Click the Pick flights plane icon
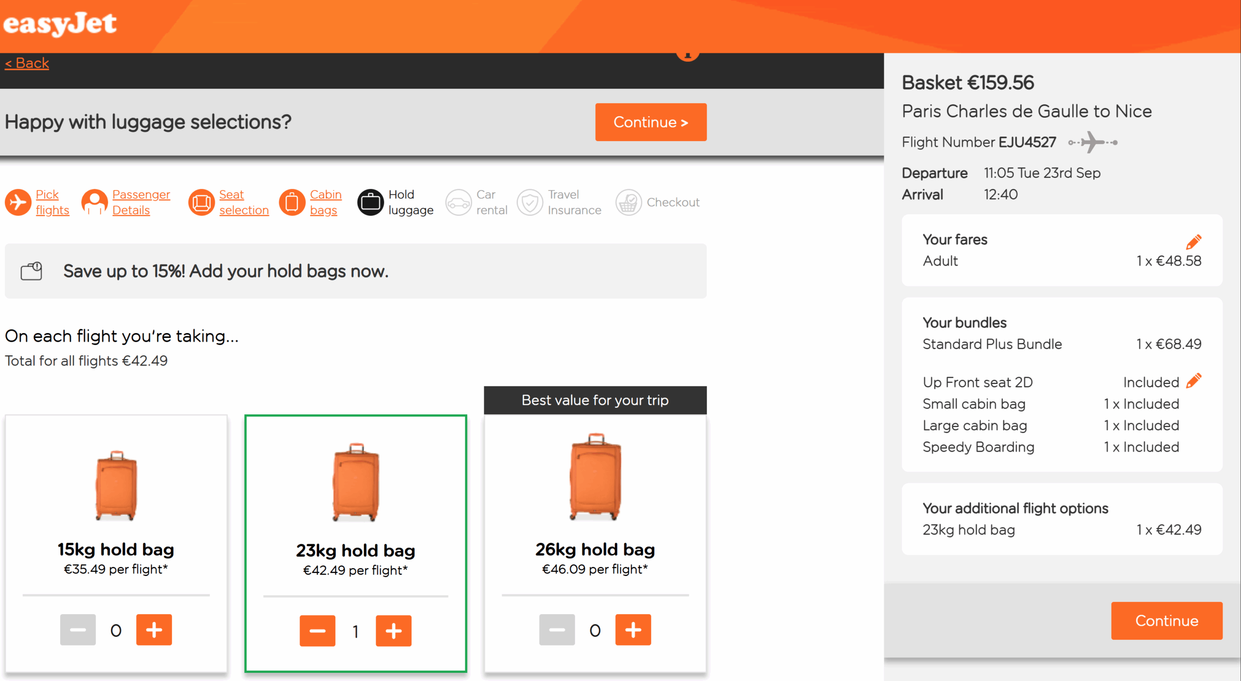The image size is (1241, 681). [x=18, y=202]
